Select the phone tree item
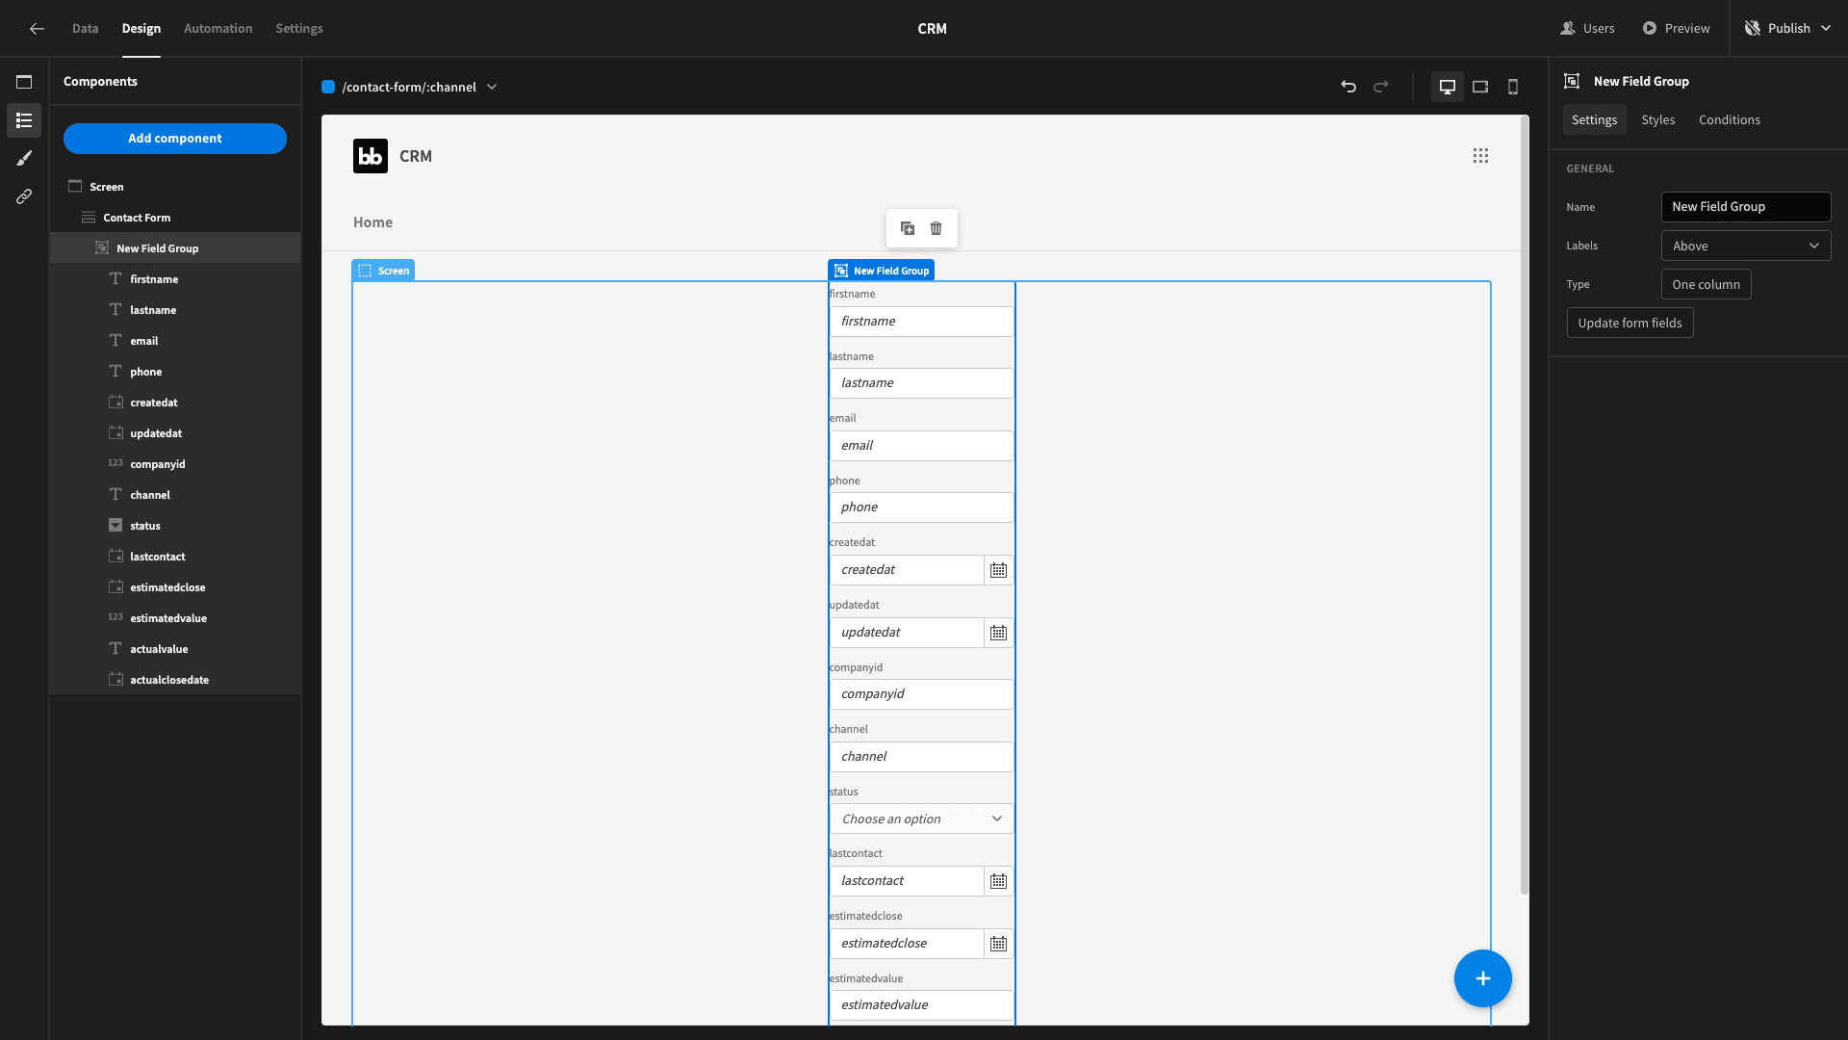The height and width of the screenshot is (1040, 1848). 175,372
